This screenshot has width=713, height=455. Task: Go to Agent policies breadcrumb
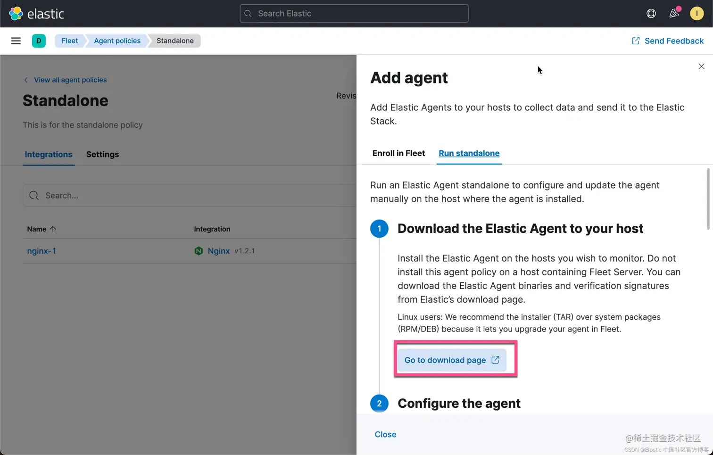[x=117, y=41]
